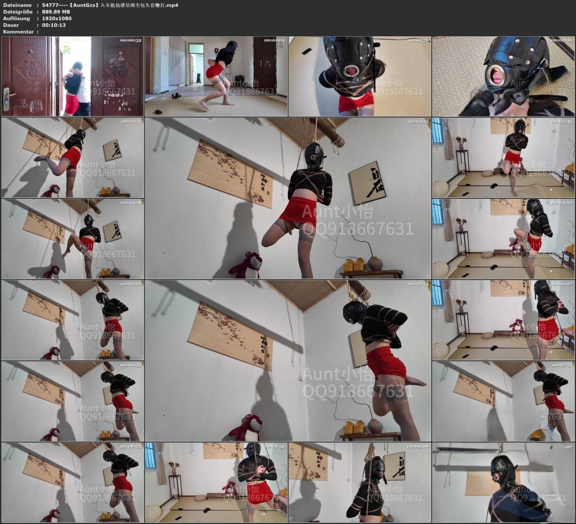The height and width of the screenshot is (524, 576).
Task: Pick the thumbnail marked 00:04:18
Action: [x=72, y=239]
